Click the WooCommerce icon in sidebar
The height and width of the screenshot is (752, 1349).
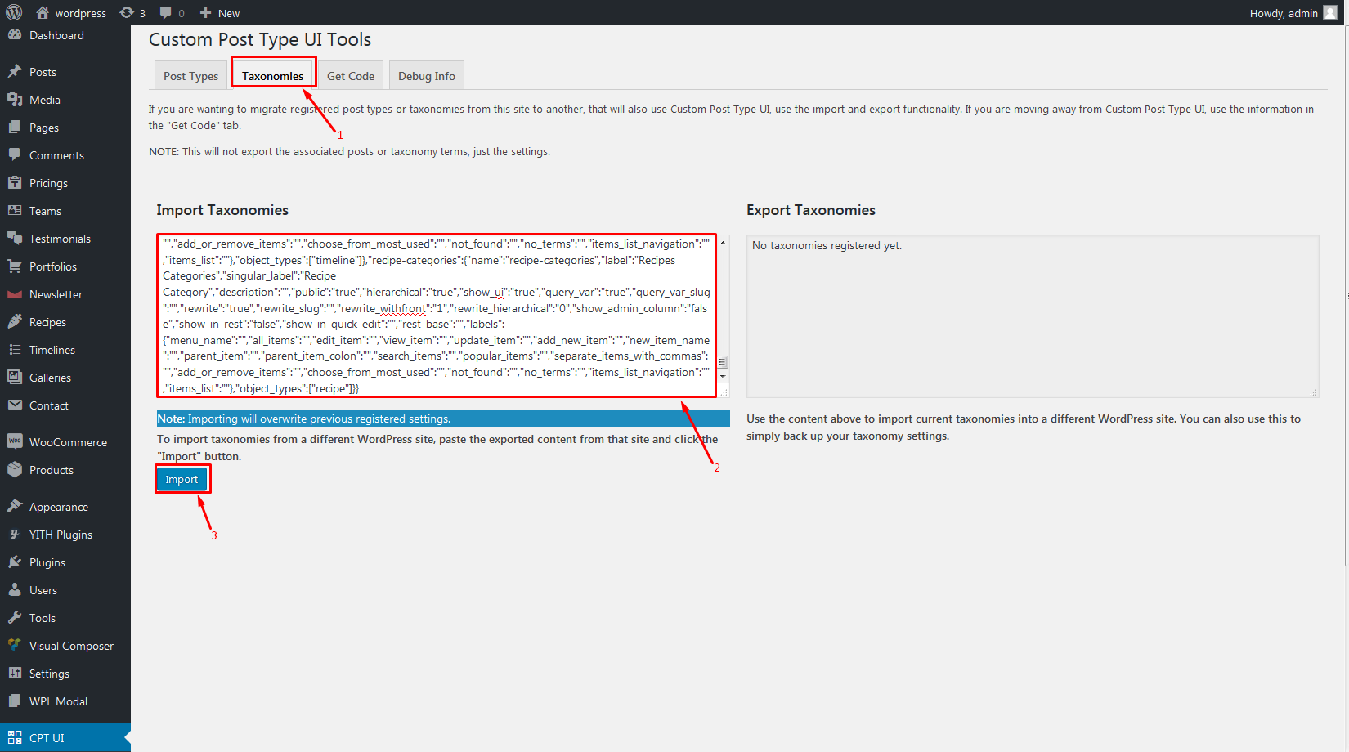tap(15, 442)
